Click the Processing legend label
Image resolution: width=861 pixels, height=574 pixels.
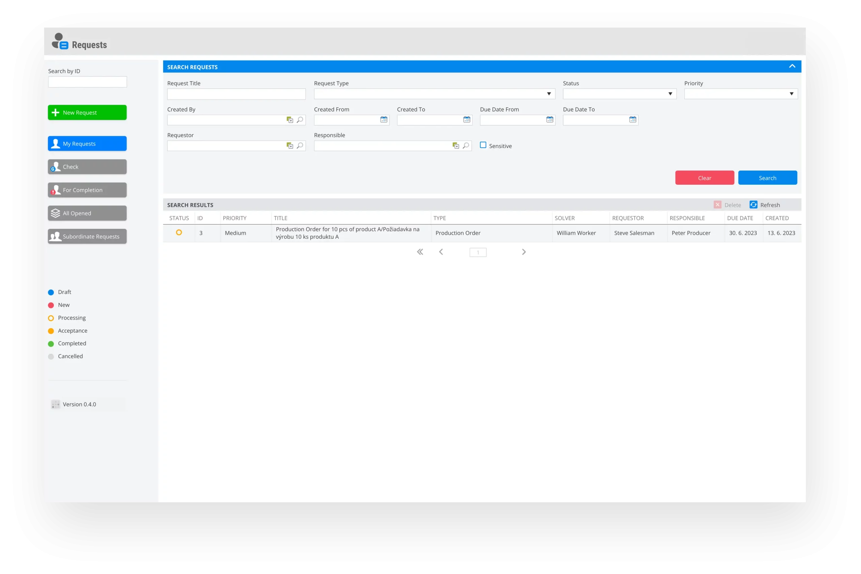72,318
